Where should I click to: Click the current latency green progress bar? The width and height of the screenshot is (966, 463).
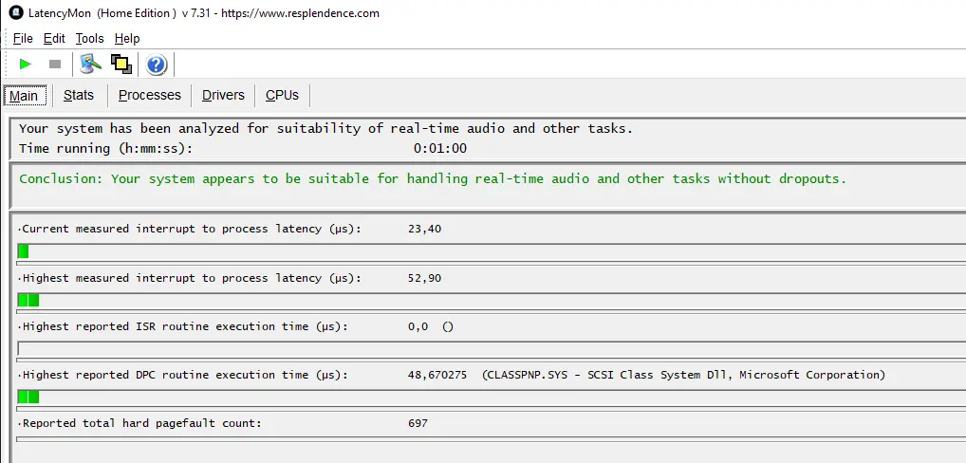492,251
